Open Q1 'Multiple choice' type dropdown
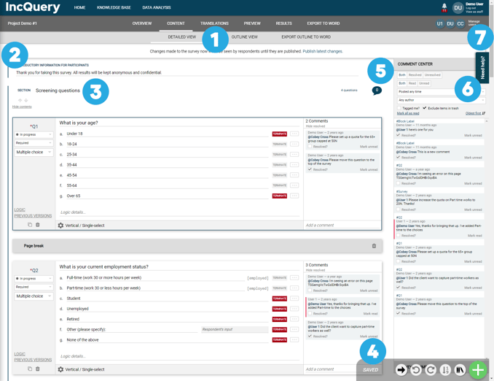The height and width of the screenshot is (381, 494). click(34, 152)
